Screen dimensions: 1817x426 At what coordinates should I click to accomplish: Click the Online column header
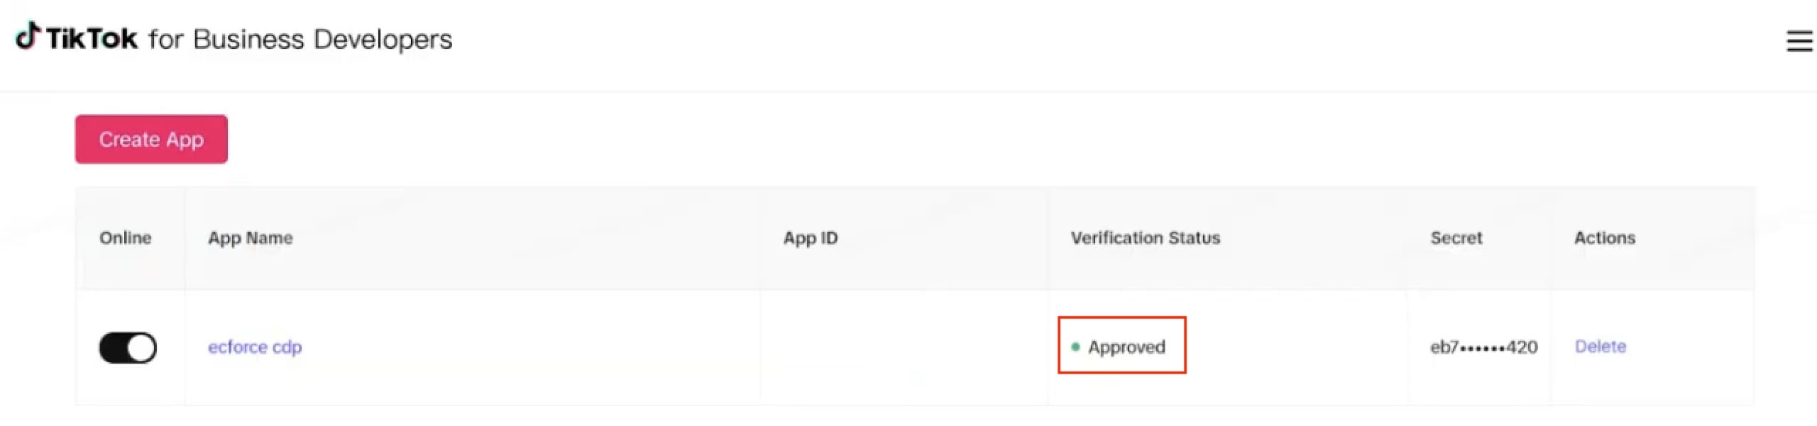tap(125, 238)
